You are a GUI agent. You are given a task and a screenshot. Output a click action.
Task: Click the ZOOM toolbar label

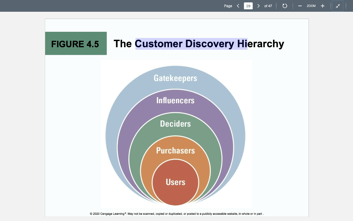coord(311,6)
